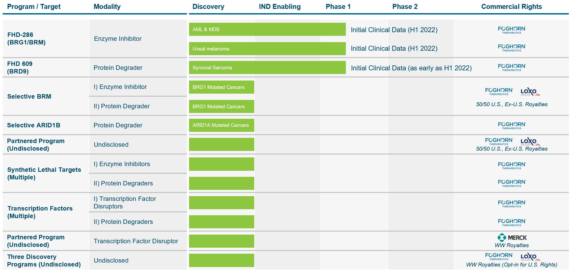Select the FHD-286 (BRG1/BRM) program name
Image resolution: width=571 pixels, height=272 pixels.
pos(26,38)
